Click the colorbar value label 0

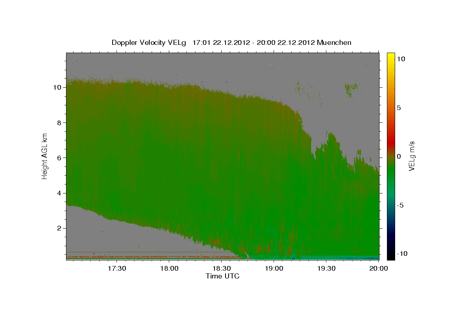click(399, 156)
